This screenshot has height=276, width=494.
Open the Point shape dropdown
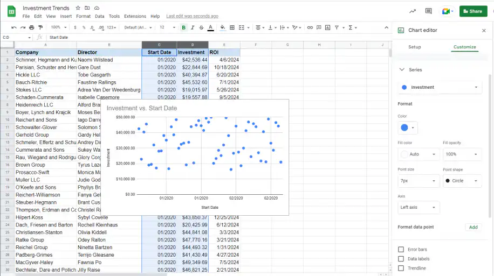(462, 181)
